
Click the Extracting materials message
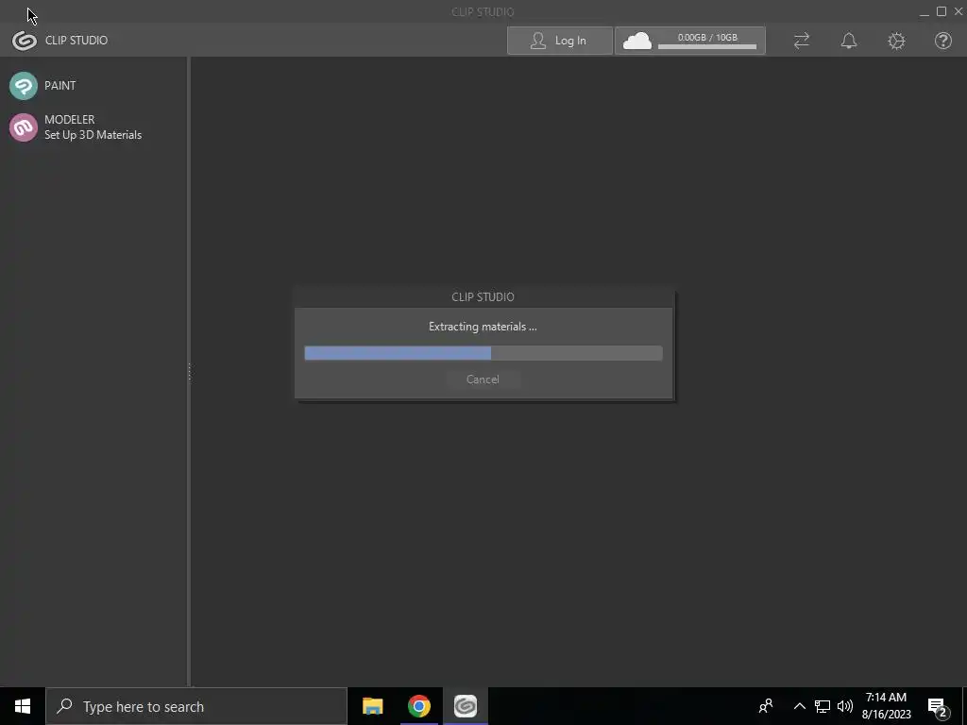coord(483,327)
